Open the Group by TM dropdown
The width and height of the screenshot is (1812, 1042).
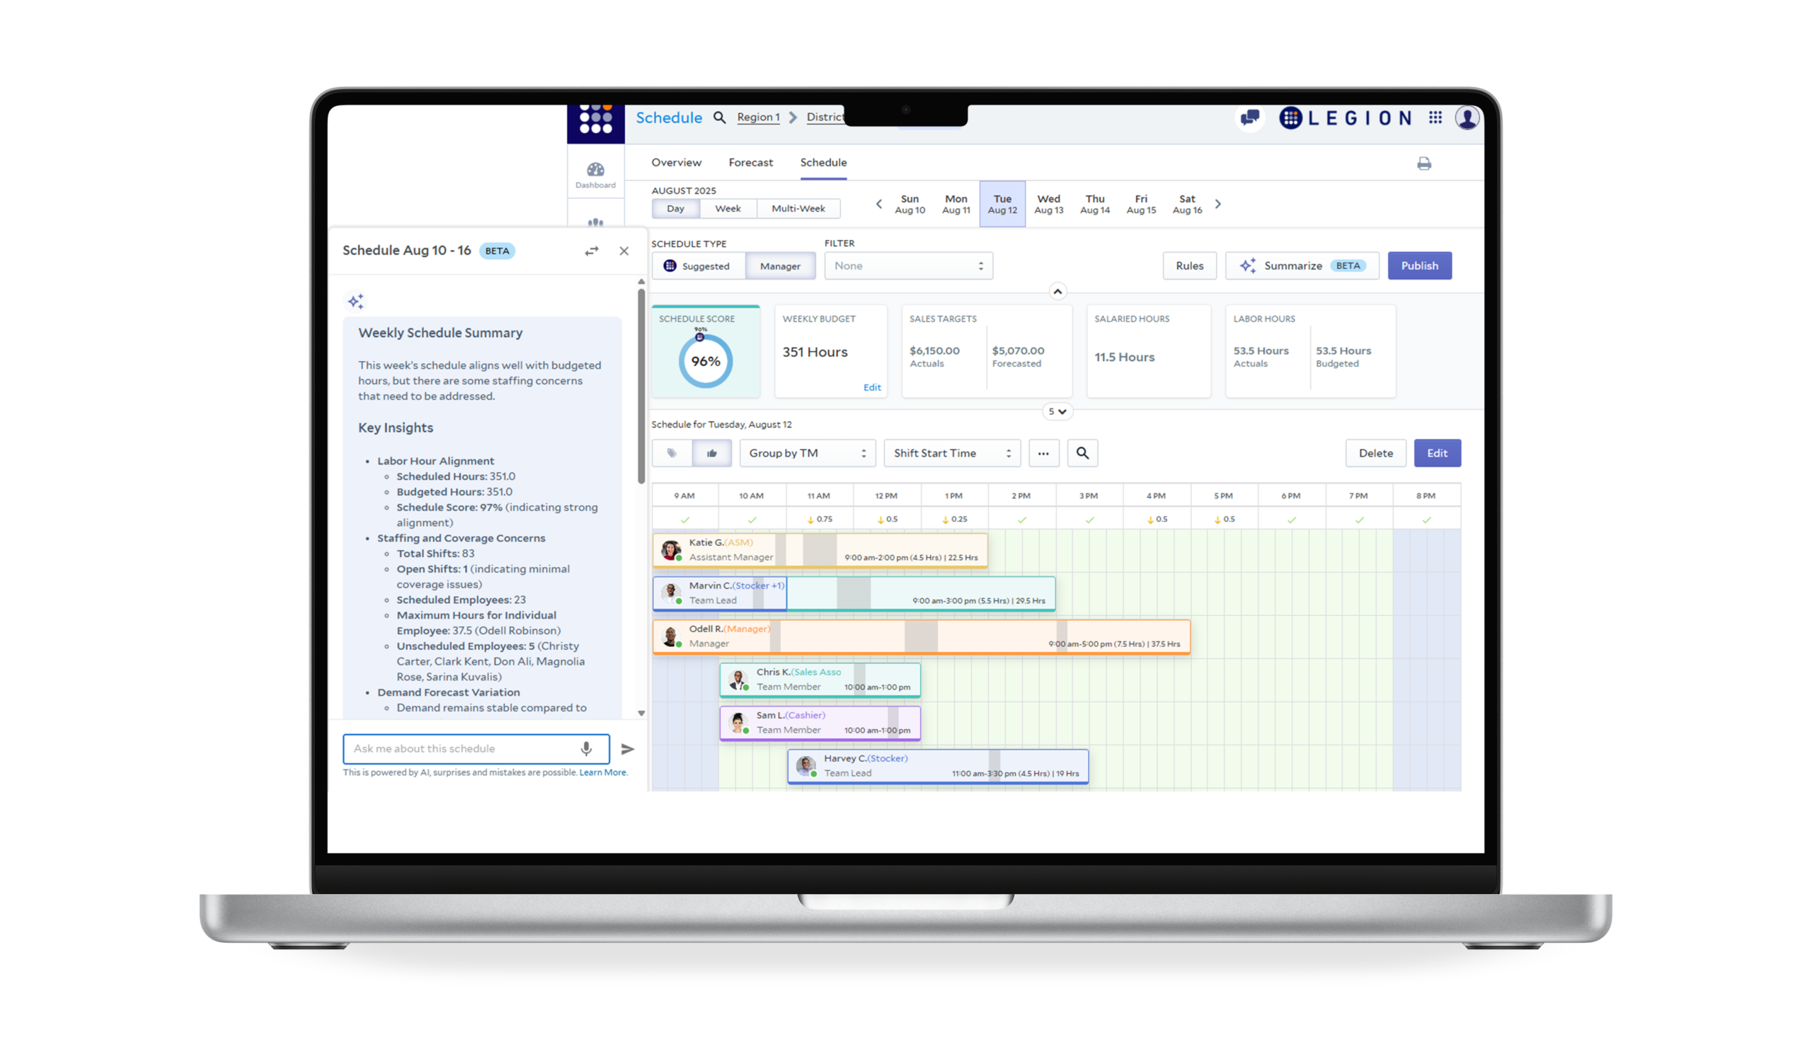pos(807,453)
